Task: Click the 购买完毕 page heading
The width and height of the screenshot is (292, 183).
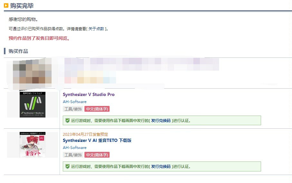Action: [x=22, y=6]
